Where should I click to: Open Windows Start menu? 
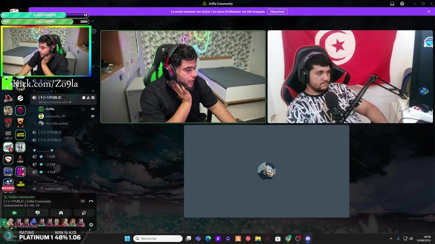click(127, 239)
